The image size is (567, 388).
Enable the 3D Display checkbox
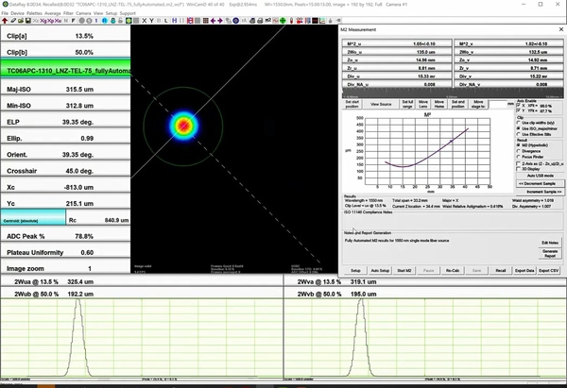coord(517,168)
